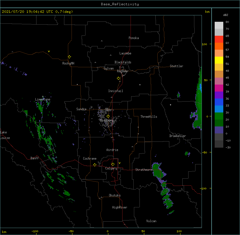
Task: Click the ThreeHills label
Action: pyautogui.click(x=149, y=117)
